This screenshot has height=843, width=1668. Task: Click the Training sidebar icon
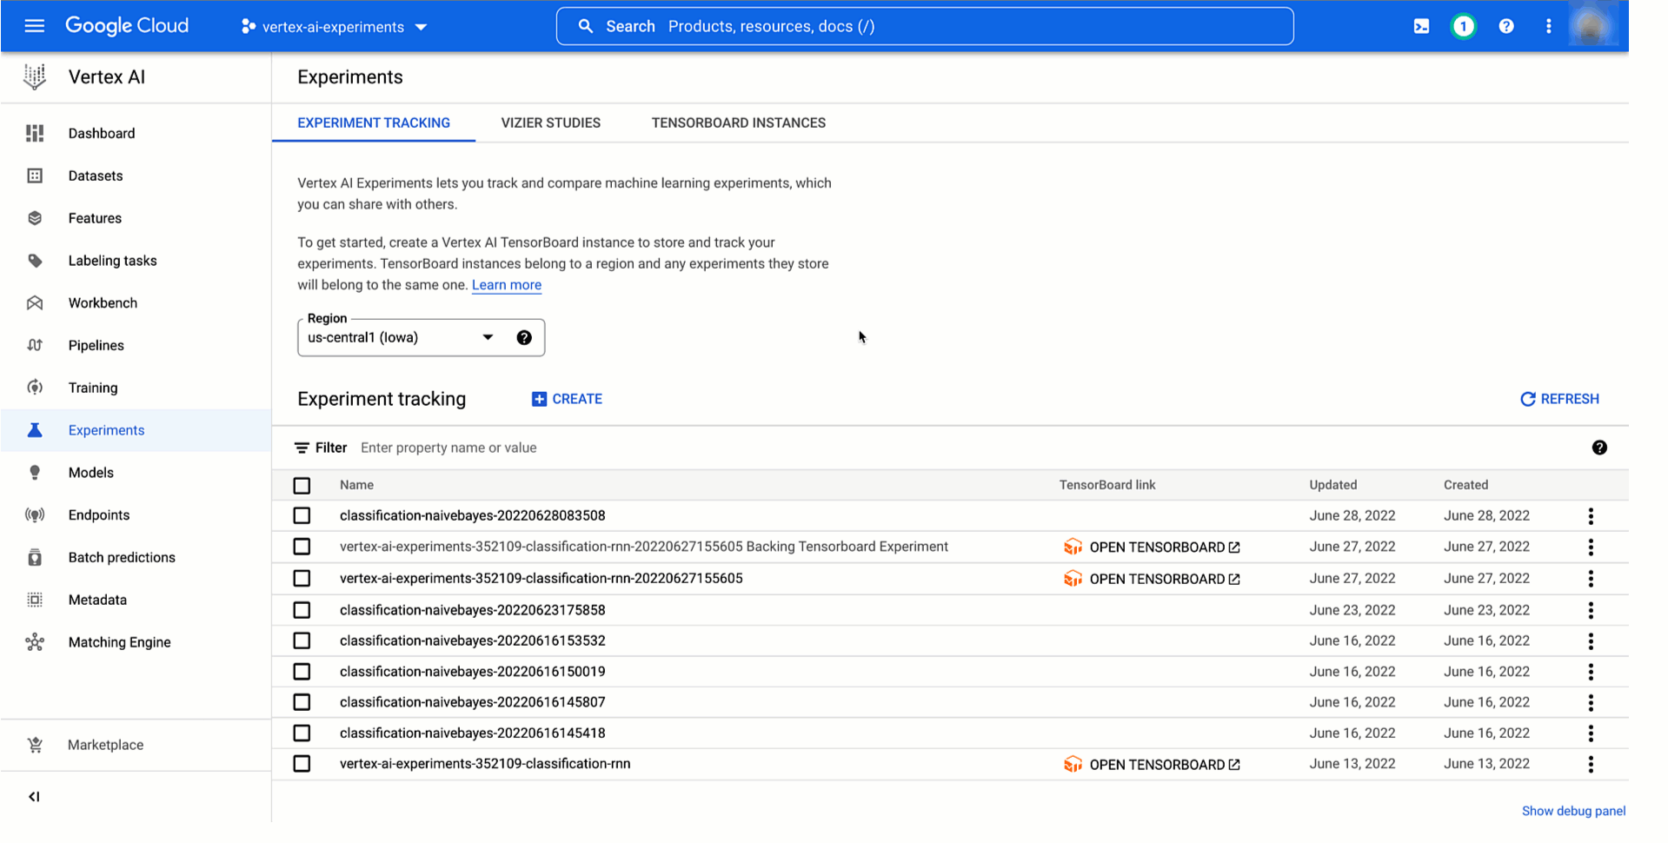pyautogui.click(x=35, y=388)
